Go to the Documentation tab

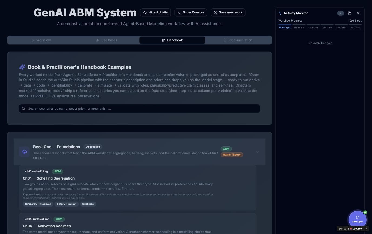pyautogui.click(x=238, y=40)
